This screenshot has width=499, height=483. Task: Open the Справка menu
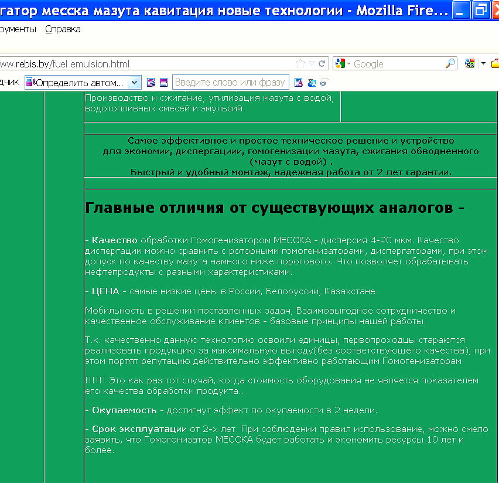(63, 29)
